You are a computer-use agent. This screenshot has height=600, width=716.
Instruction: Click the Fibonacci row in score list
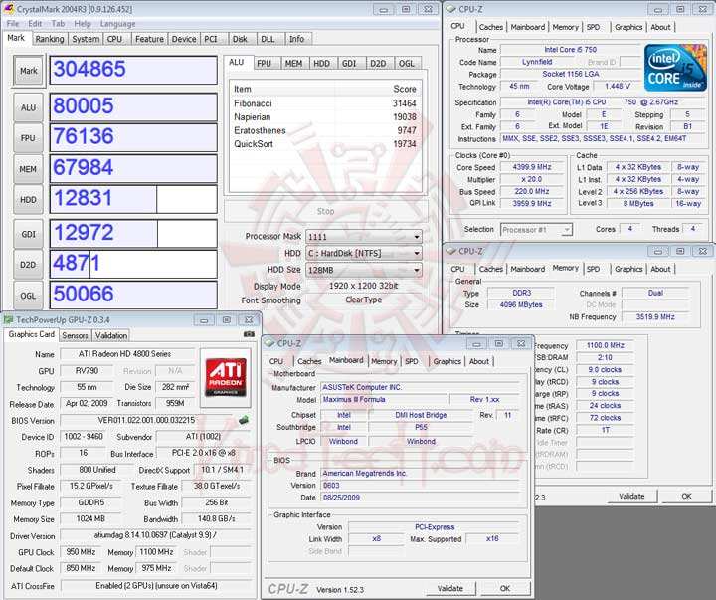coord(324,103)
